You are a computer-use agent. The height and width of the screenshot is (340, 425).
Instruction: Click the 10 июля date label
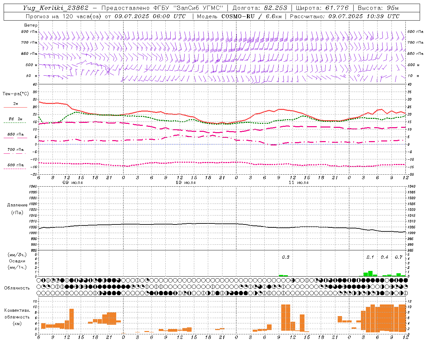tap(186, 183)
